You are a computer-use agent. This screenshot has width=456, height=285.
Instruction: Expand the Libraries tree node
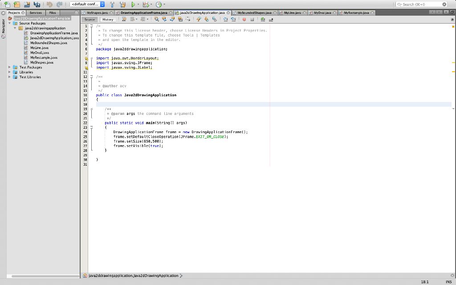[x=10, y=72]
